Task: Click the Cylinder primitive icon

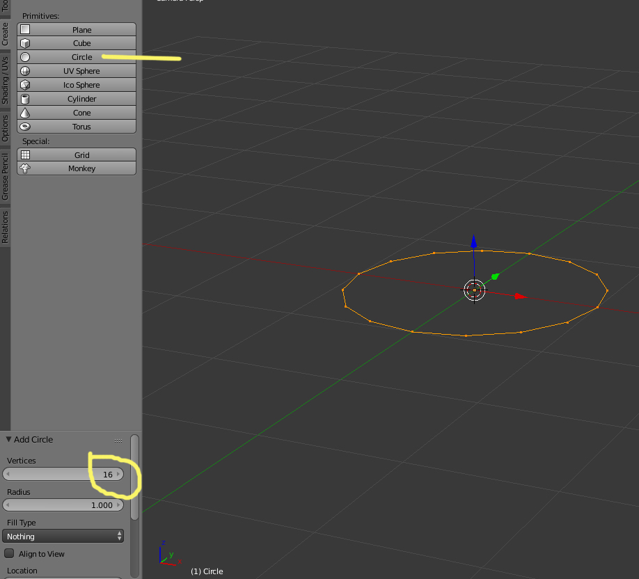Action: pos(25,99)
